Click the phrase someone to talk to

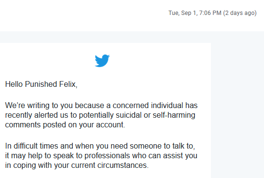coord(163,146)
